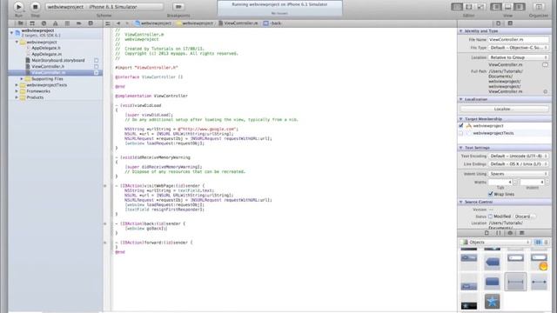This screenshot has width=557, height=313.
Task: Open the Breakpoint navigator tab icon
Action: [79, 23]
